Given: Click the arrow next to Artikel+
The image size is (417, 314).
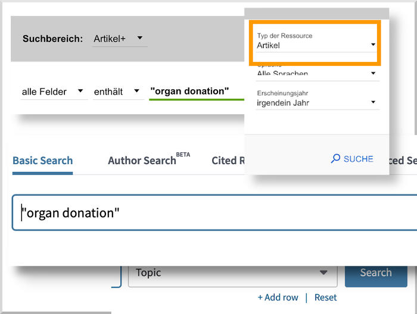Looking at the screenshot, I should point(140,39).
